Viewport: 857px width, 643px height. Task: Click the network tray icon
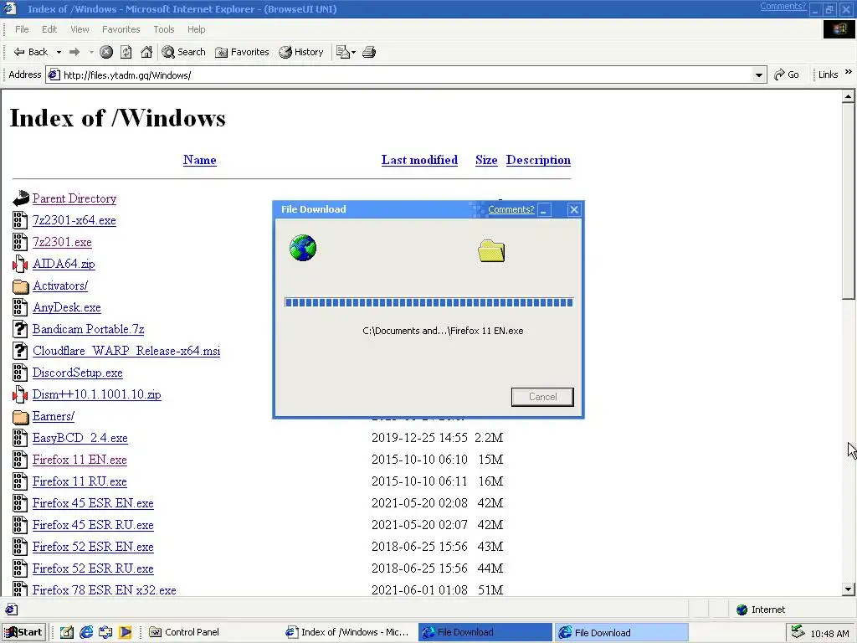tap(798, 631)
